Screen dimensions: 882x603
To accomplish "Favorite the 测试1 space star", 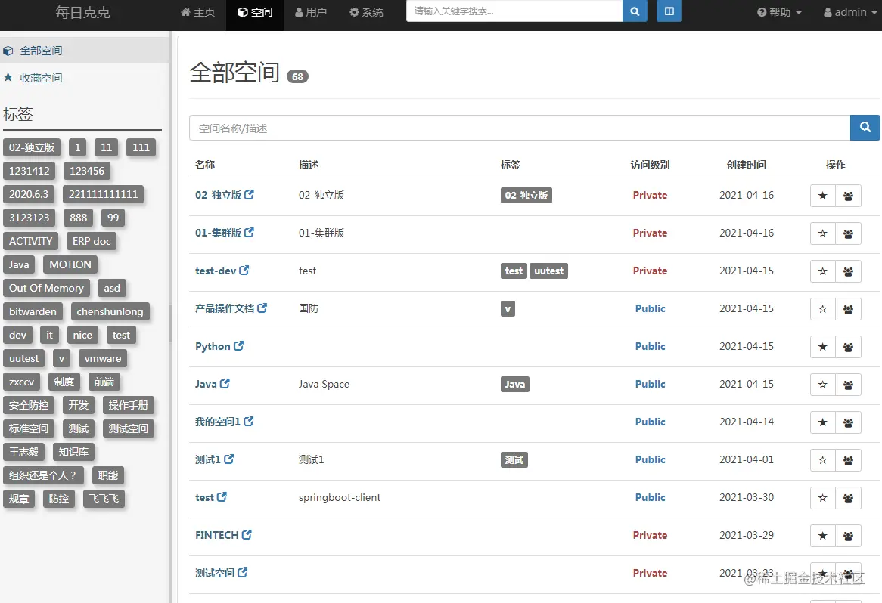I will click(x=823, y=460).
